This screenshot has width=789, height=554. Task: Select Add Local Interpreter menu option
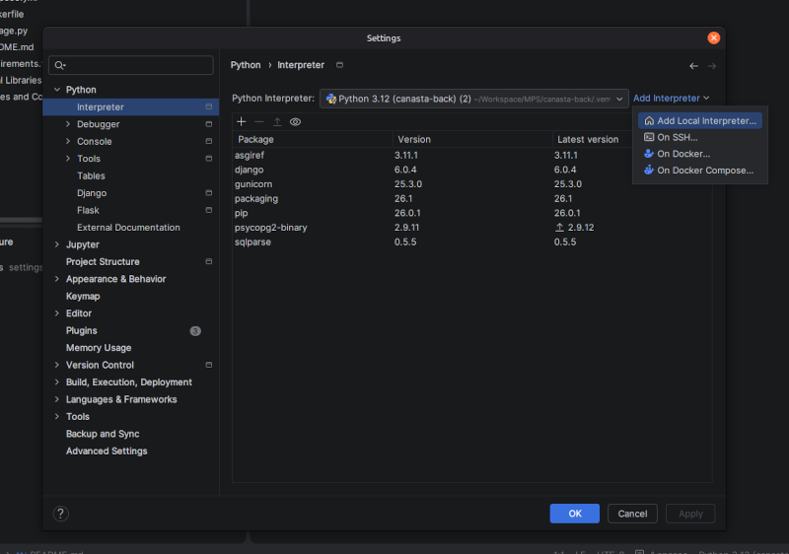point(706,120)
